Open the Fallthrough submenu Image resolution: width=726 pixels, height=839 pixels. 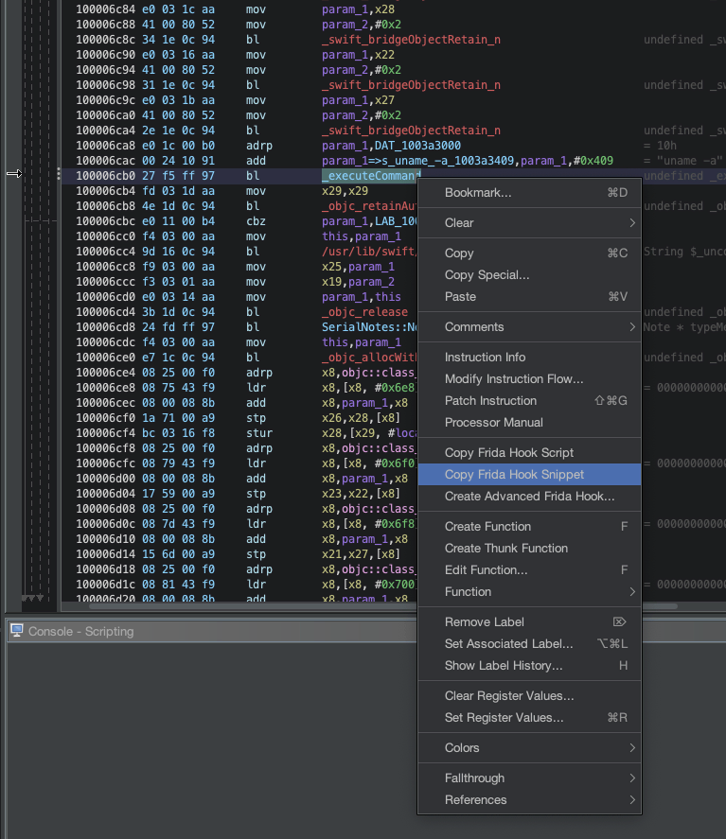[x=529, y=778]
